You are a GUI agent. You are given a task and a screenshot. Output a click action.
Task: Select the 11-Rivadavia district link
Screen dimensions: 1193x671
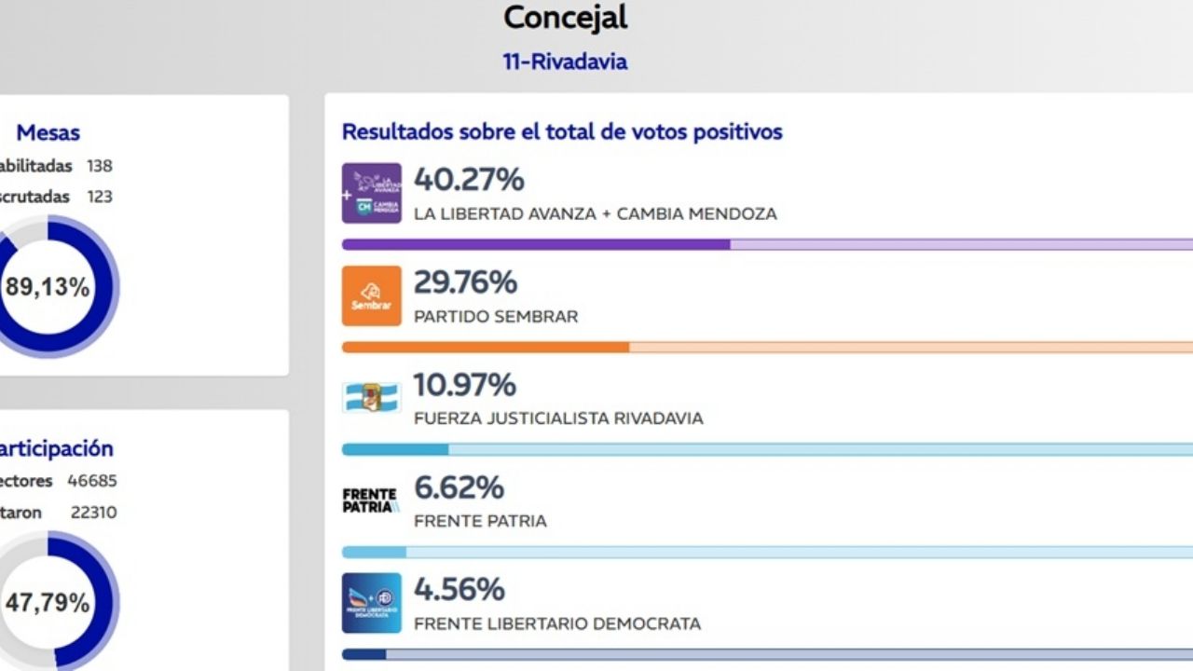click(565, 62)
